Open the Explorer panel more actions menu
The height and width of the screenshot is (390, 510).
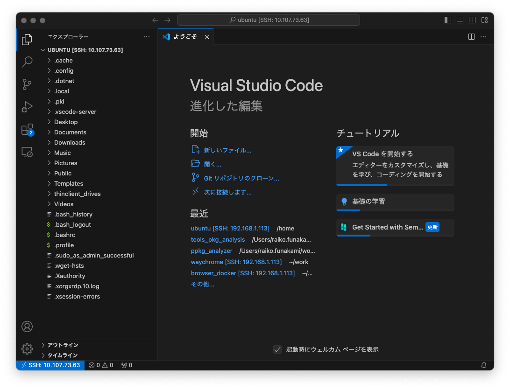pyautogui.click(x=147, y=37)
